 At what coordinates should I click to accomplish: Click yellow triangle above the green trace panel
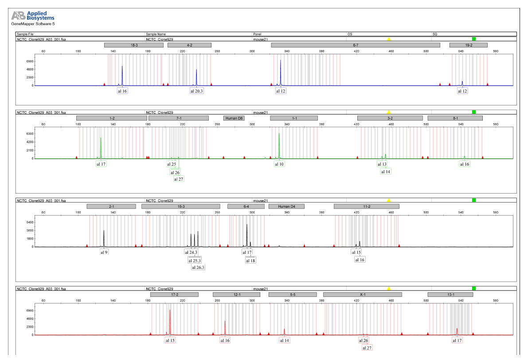click(x=389, y=113)
